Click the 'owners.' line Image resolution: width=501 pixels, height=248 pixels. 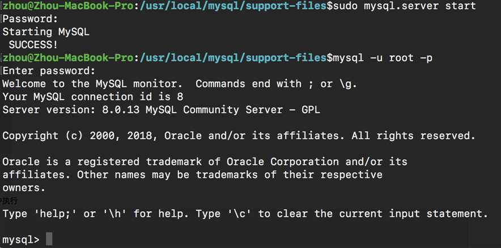coord(24,188)
